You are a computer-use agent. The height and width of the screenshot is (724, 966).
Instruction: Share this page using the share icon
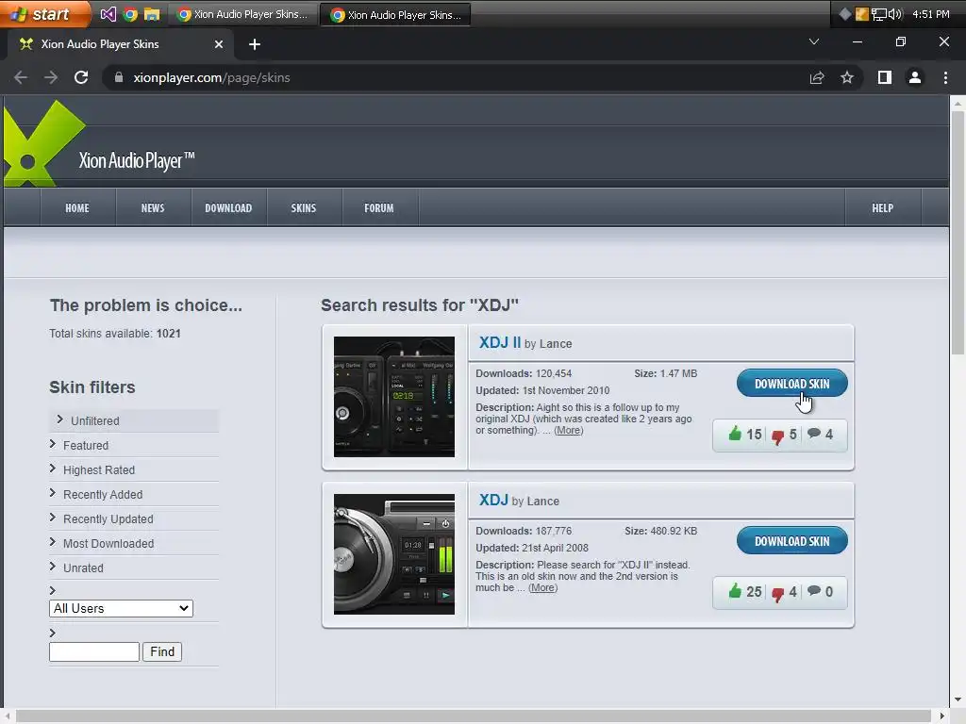click(817, 77)
